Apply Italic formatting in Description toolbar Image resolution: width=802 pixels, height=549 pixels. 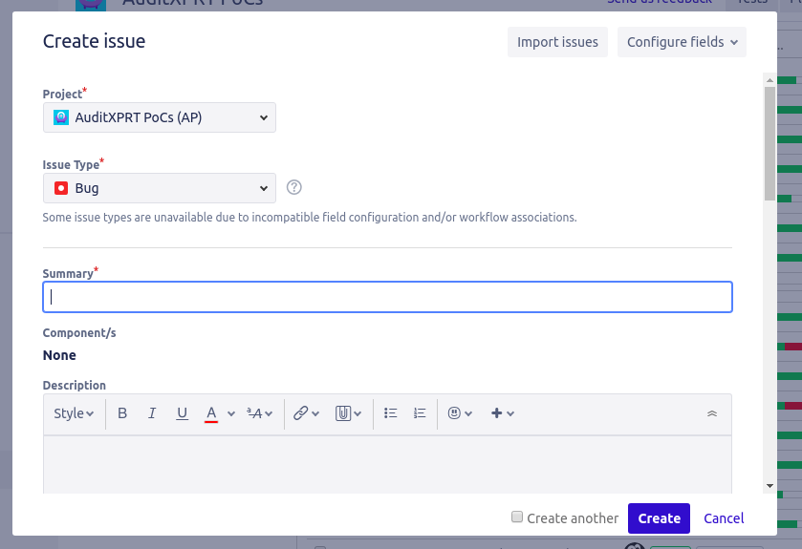[x=152, y=413]
